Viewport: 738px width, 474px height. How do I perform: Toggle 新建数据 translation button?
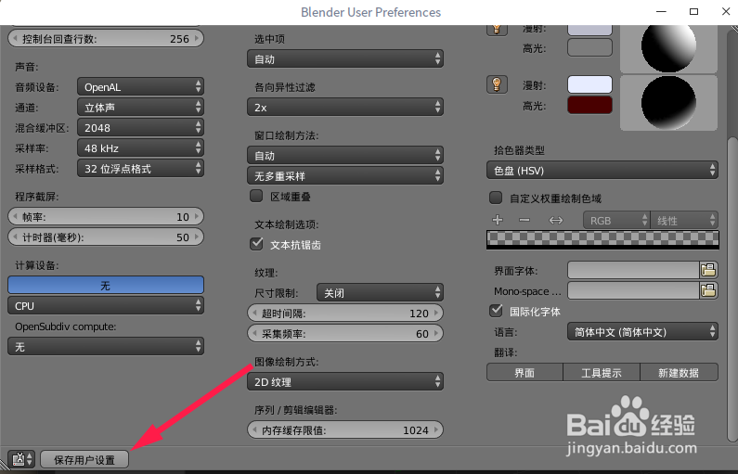click(x=679, y=373)
